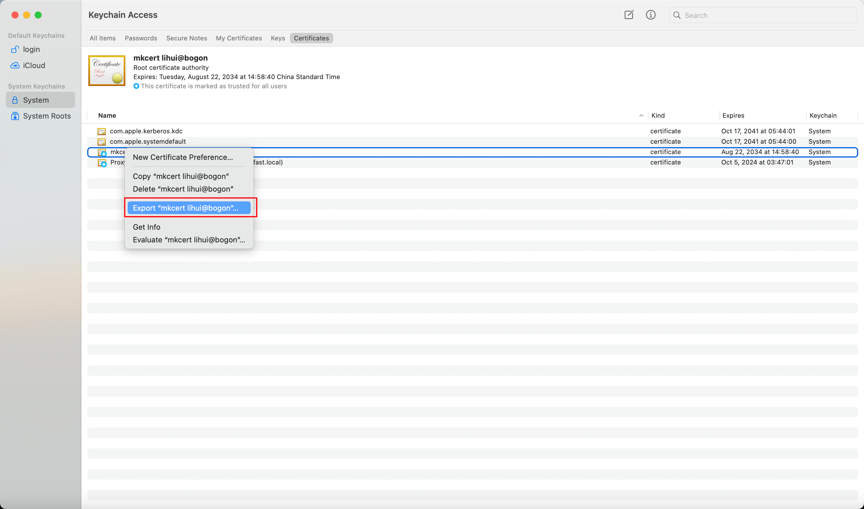
Task: Click the Certificates tab
Action: click(311, 38)
